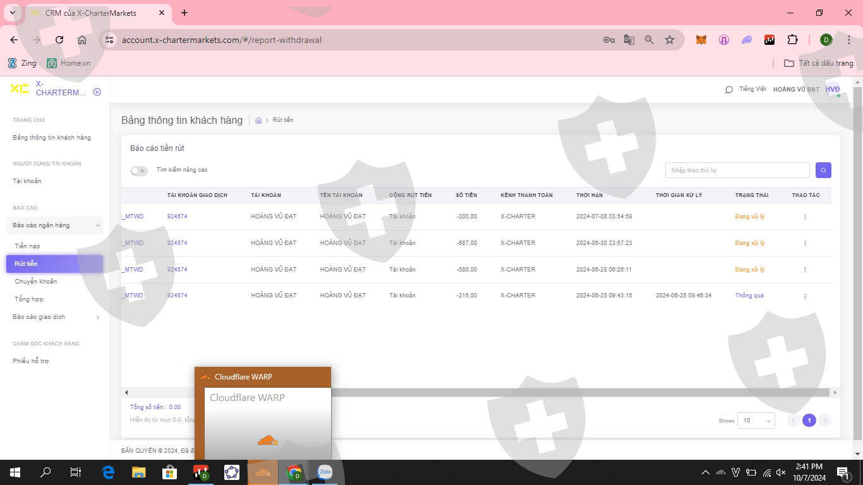Open the Shows rows-per-page dropdown
863x485 pixels.
[x=756, y=421]
